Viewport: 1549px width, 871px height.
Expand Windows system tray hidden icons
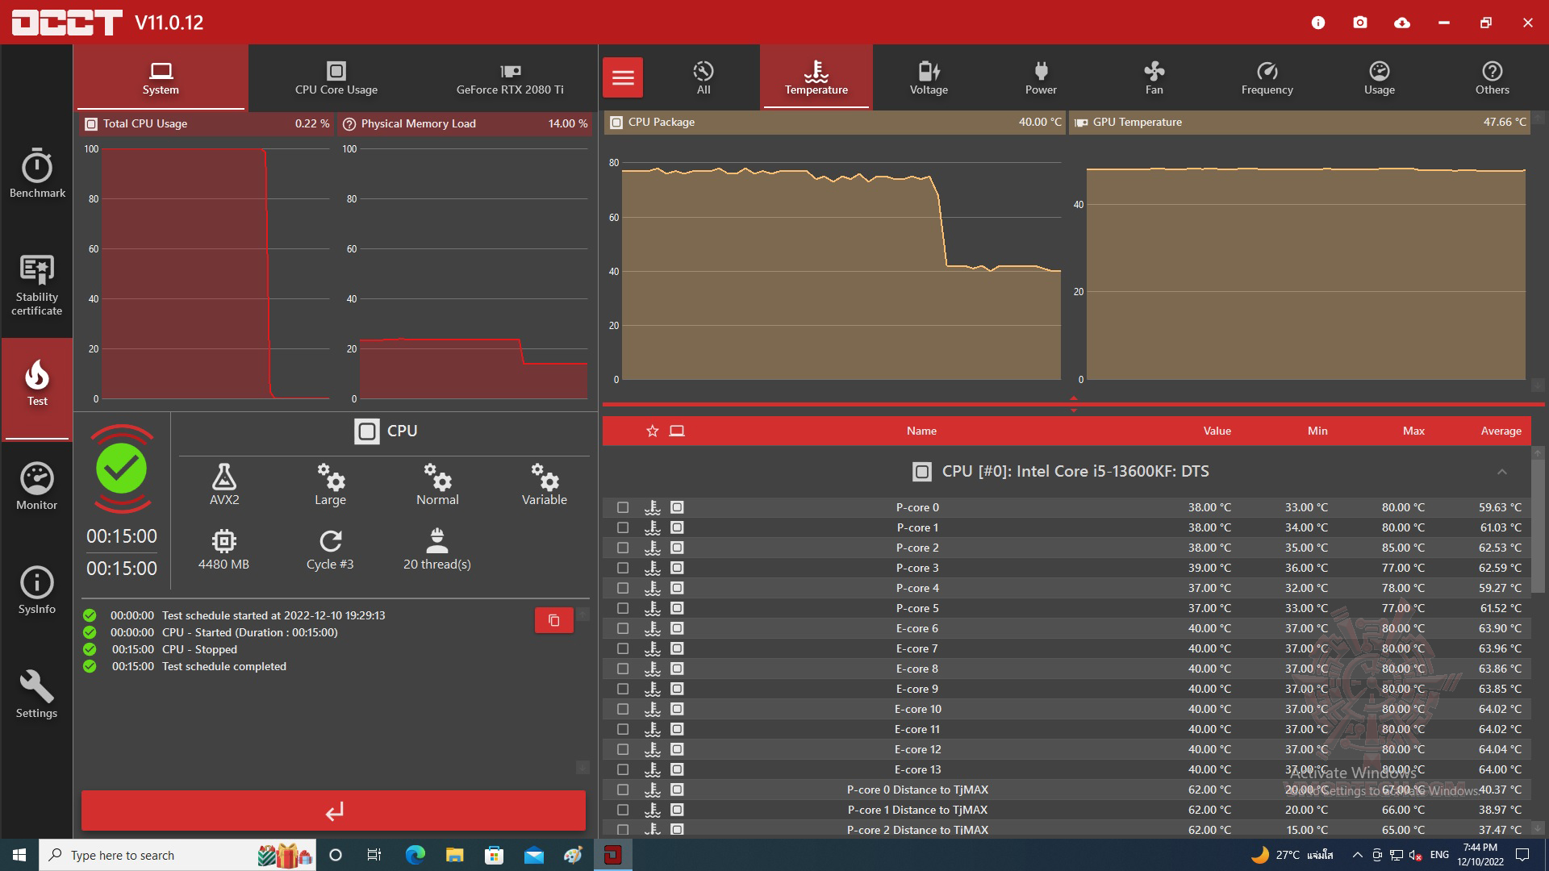(x=1357, y=855)
